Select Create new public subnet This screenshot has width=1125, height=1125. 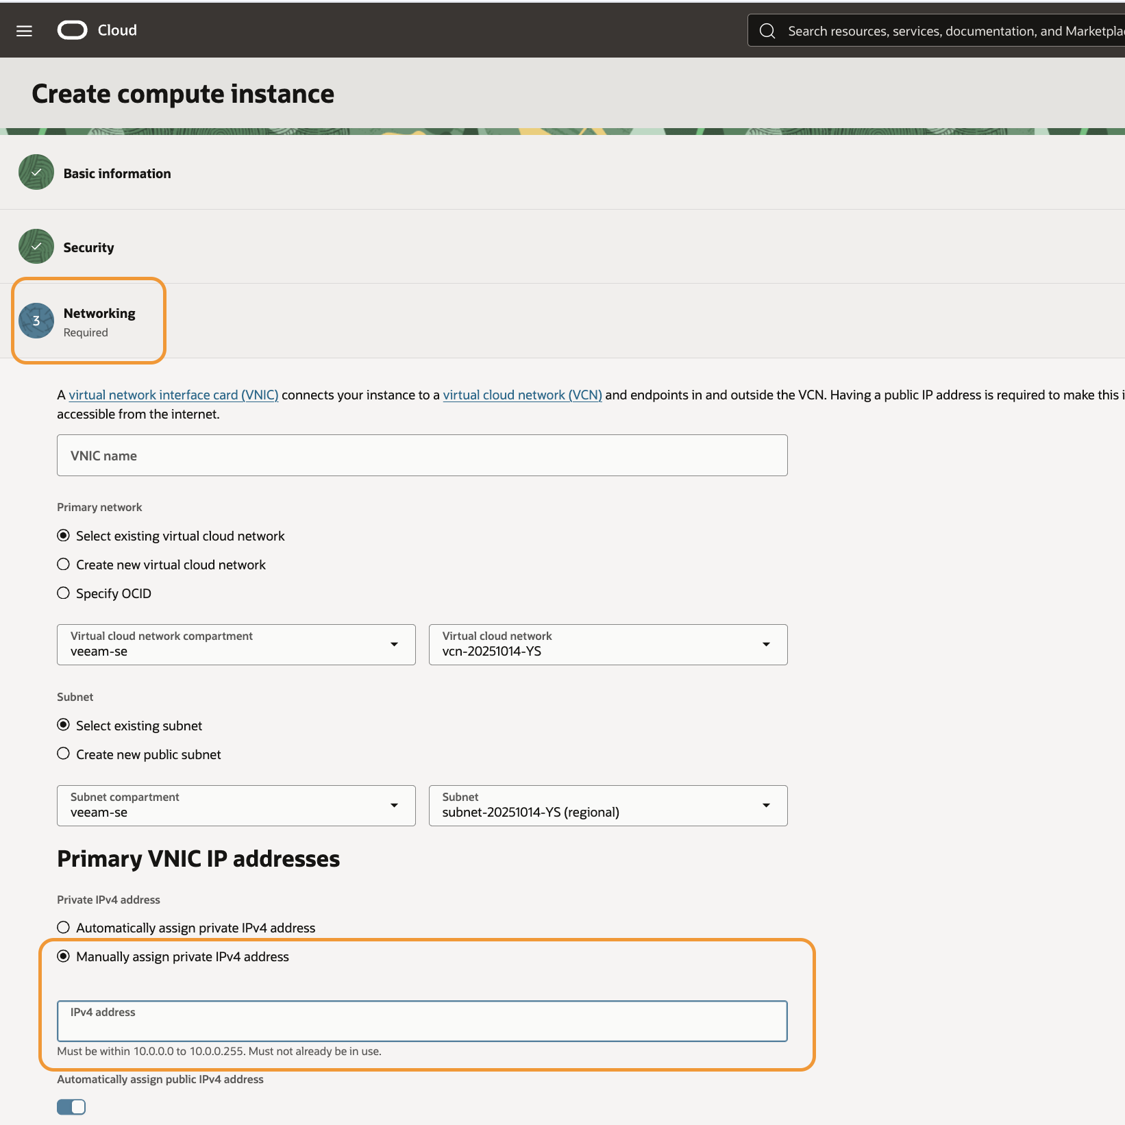click(64, 754)
